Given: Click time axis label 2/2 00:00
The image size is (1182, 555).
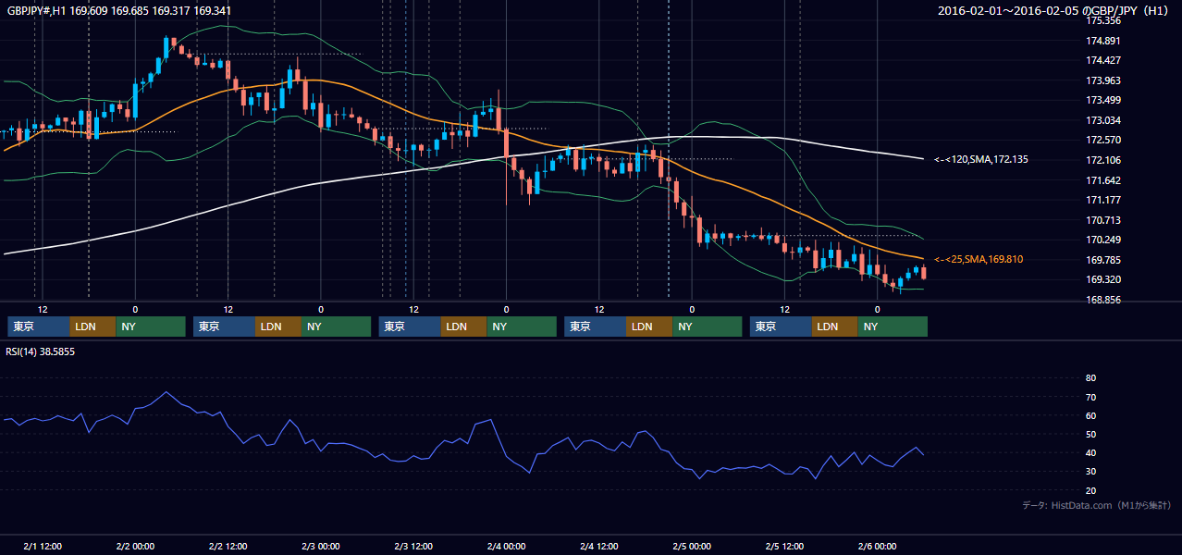Looking at the screenshot, I should [x=135, y=547].
